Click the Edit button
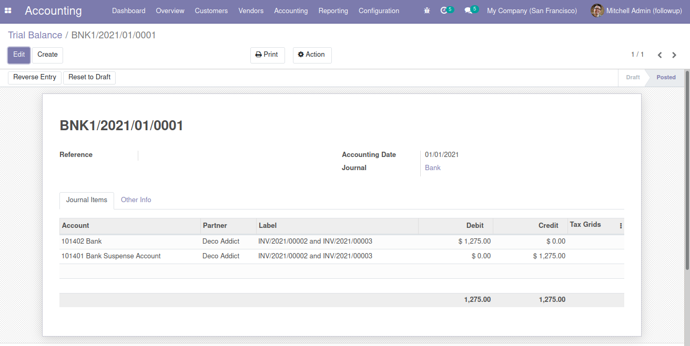 coord(19,55)
